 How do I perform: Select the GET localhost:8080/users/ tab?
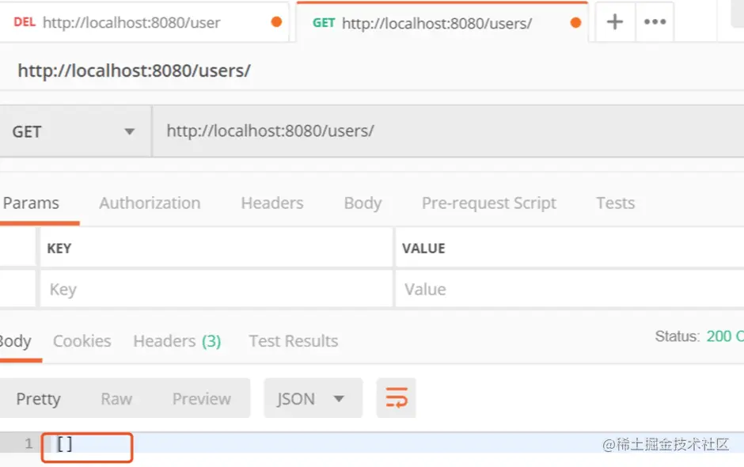point(442,22)
